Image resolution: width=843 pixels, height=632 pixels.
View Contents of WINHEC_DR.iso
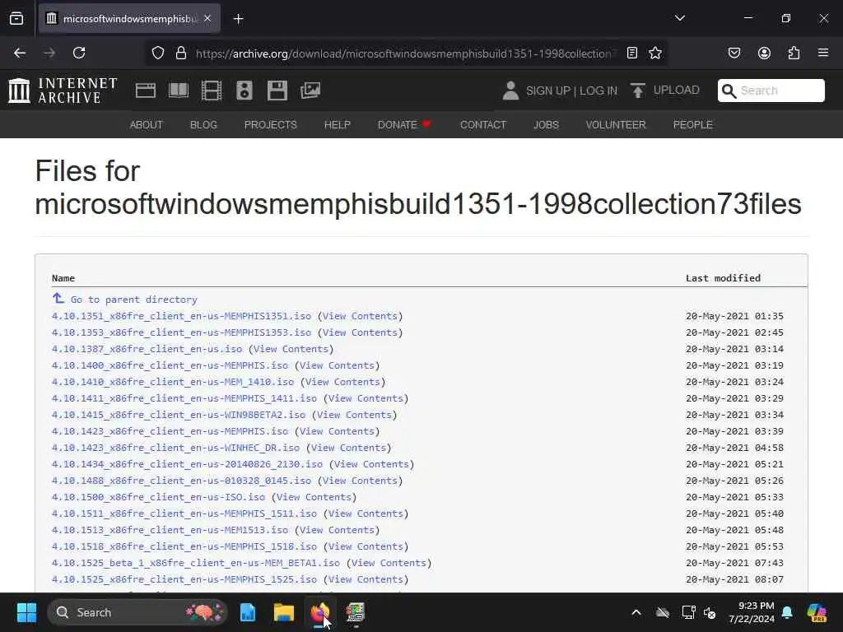pyautogui.click(x=348, y=448)
